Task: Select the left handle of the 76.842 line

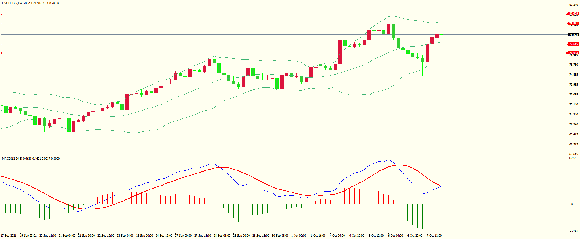Action: 2,53
